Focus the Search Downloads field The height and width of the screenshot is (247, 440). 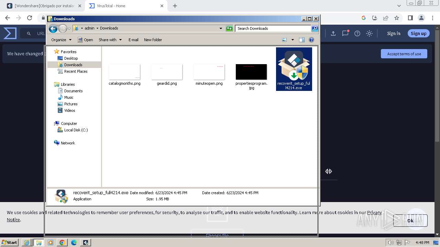[273, 28]
